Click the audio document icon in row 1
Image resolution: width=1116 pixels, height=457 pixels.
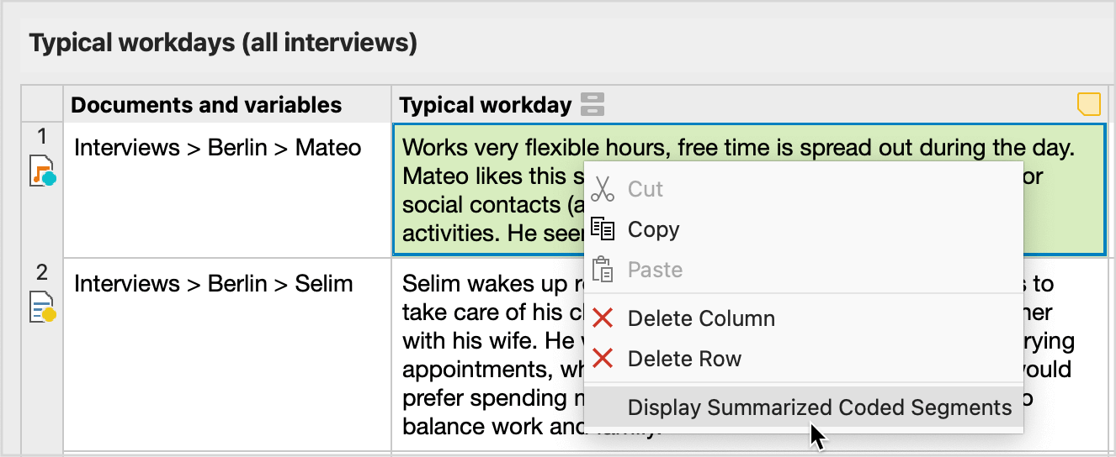coord(42,171)
